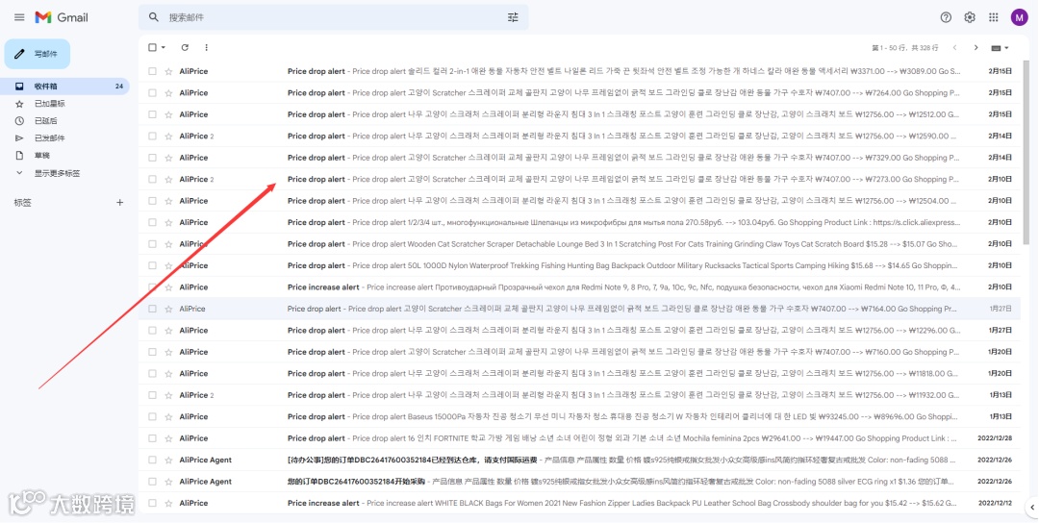Screen dimensions: 1039x523
Task: Check the Baseus 15000Pa email checkbox
Action: (x=152, y=416)
